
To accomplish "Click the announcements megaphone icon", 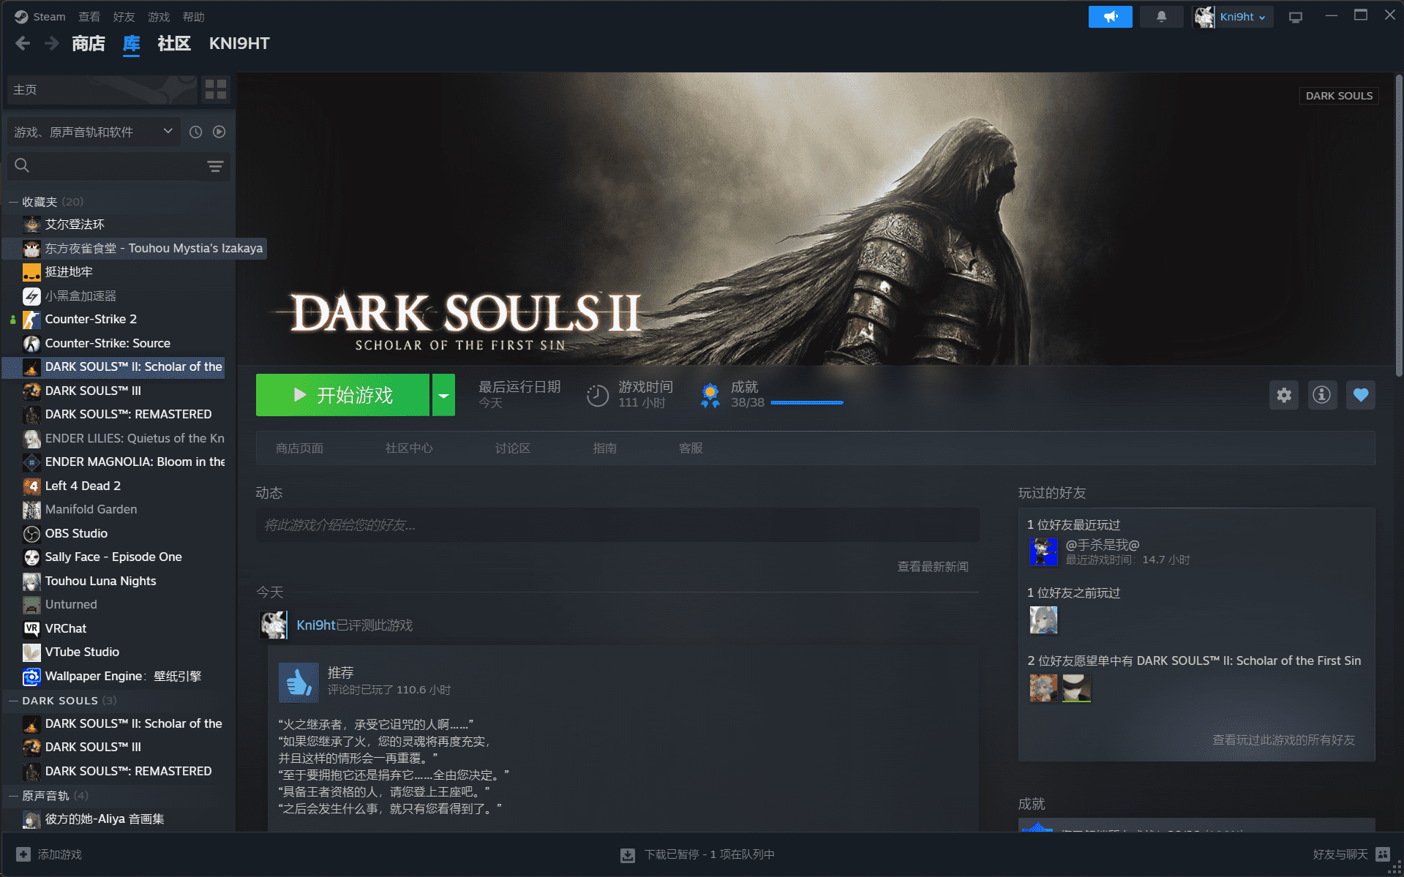I will [1110, 17].
